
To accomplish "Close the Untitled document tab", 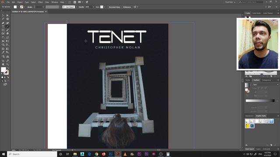I will [46, 12].
